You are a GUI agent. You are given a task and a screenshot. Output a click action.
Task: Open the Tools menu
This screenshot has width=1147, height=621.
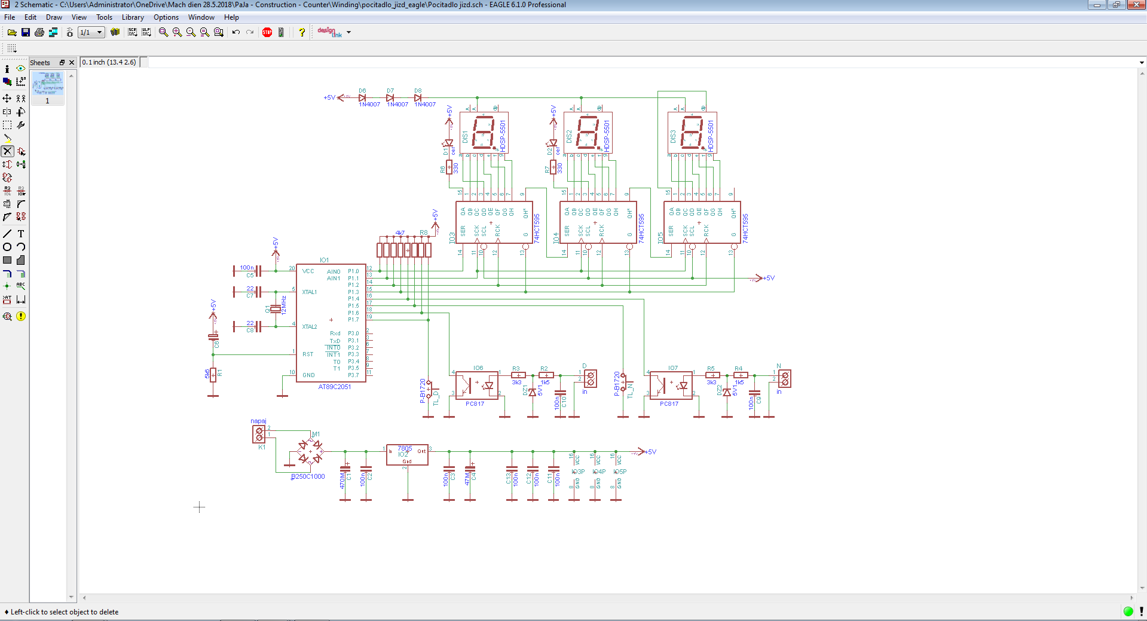click(104, 17)
